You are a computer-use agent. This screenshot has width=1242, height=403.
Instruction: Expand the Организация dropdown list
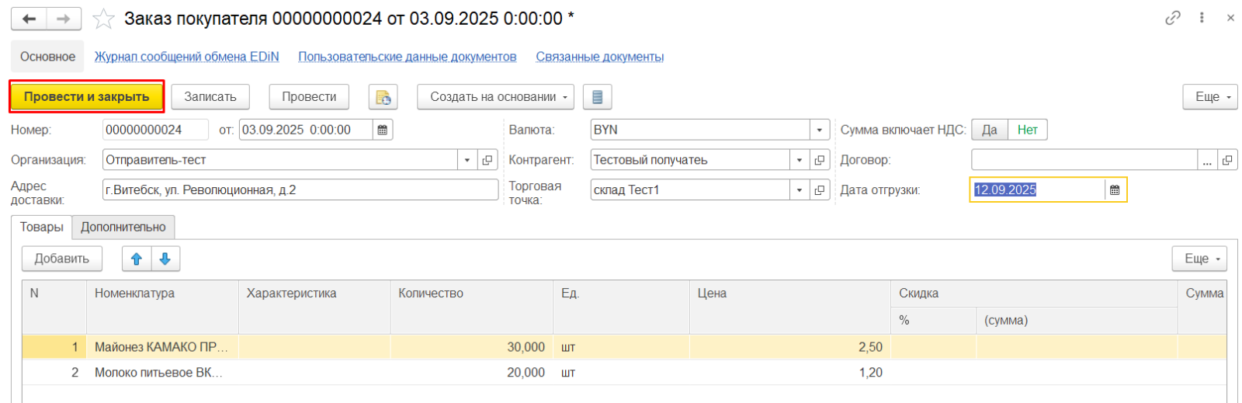coord(467,160)
